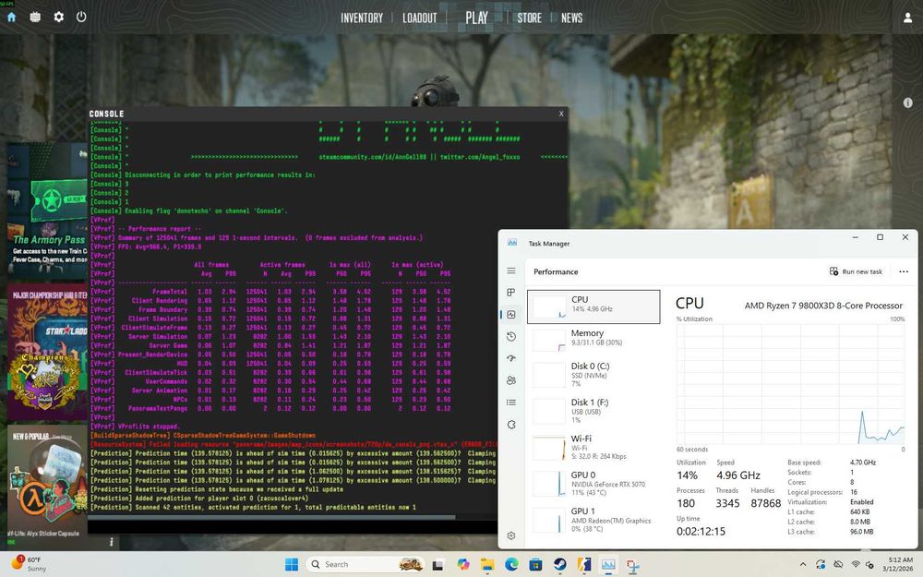Open Details page icon in Task Manager
Viewport: 923px width, 577px height.
[511, 403]
